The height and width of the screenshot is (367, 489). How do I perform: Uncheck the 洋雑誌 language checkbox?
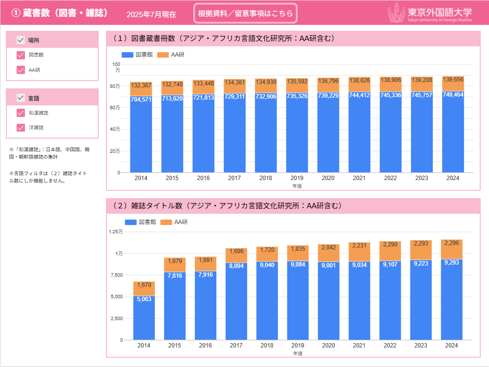[21, 127]
